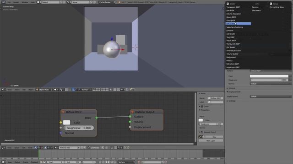
Task: Click the New Layer button
Action: coord(211,141)
